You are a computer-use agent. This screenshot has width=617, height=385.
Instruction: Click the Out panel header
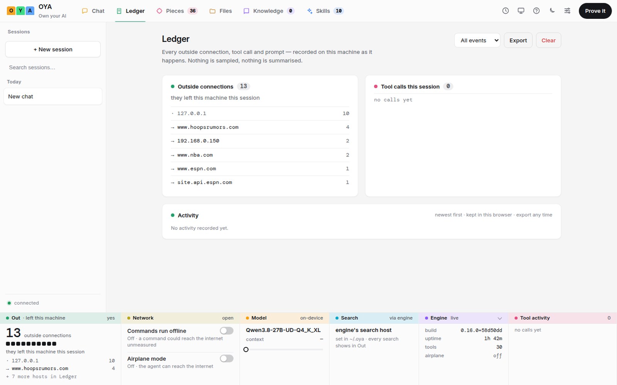click(60, 318)
